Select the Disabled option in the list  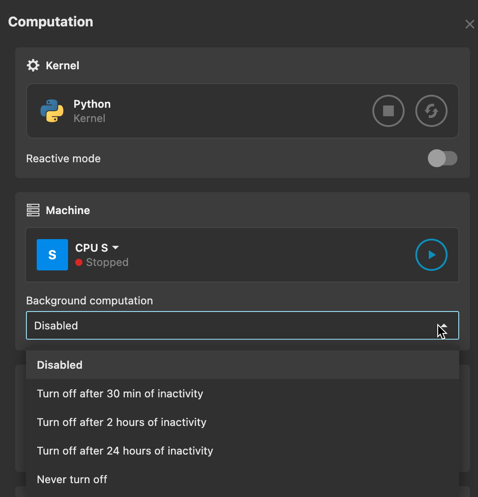[60, 365]
